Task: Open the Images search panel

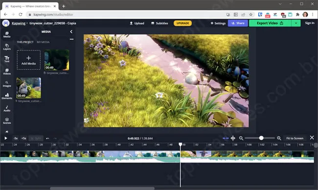Action: pos(7,84)
